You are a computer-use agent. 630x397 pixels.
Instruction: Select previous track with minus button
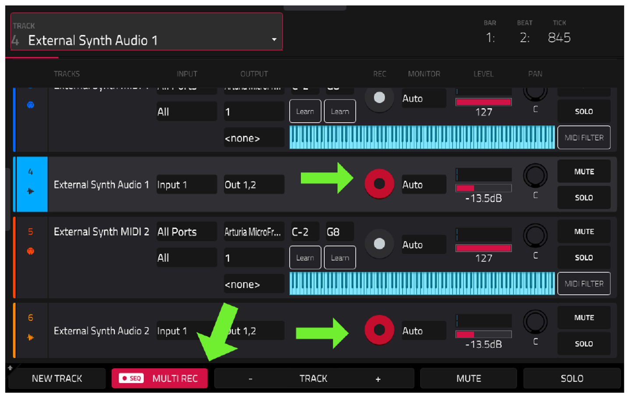pos(250,378)
